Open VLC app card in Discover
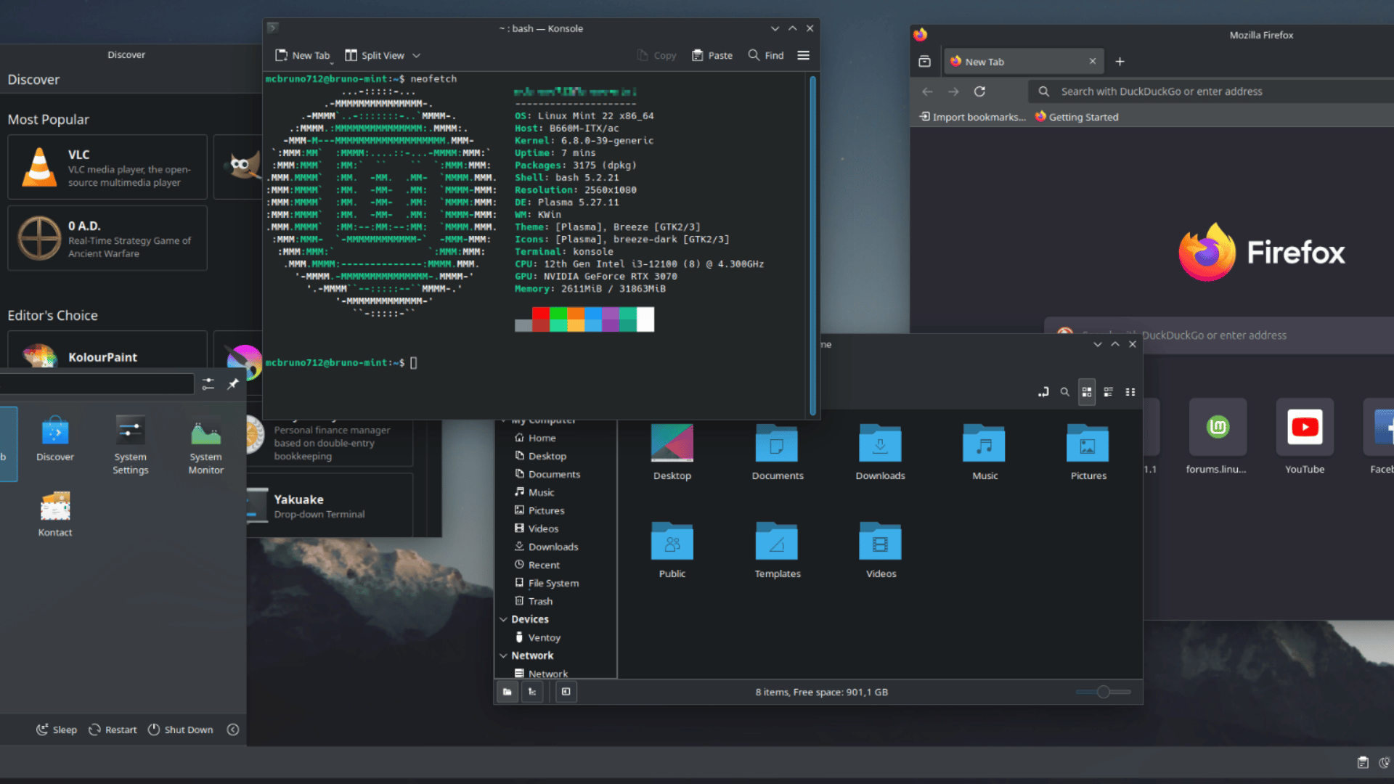Screen dimensions: 1394x784 coord(107,167)
